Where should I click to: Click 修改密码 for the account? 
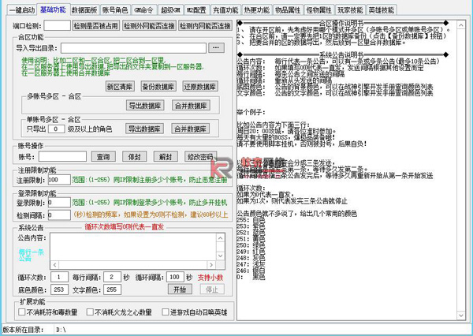(x=200, y=157)
